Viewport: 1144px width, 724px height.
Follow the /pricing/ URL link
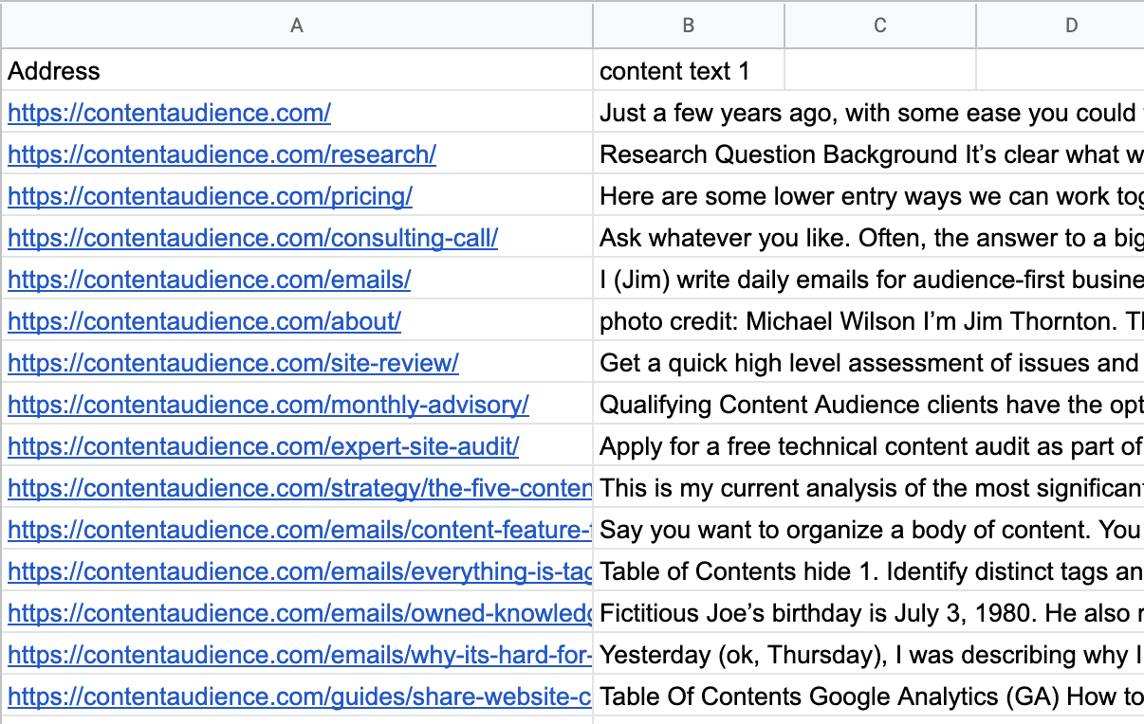(210, 196)
